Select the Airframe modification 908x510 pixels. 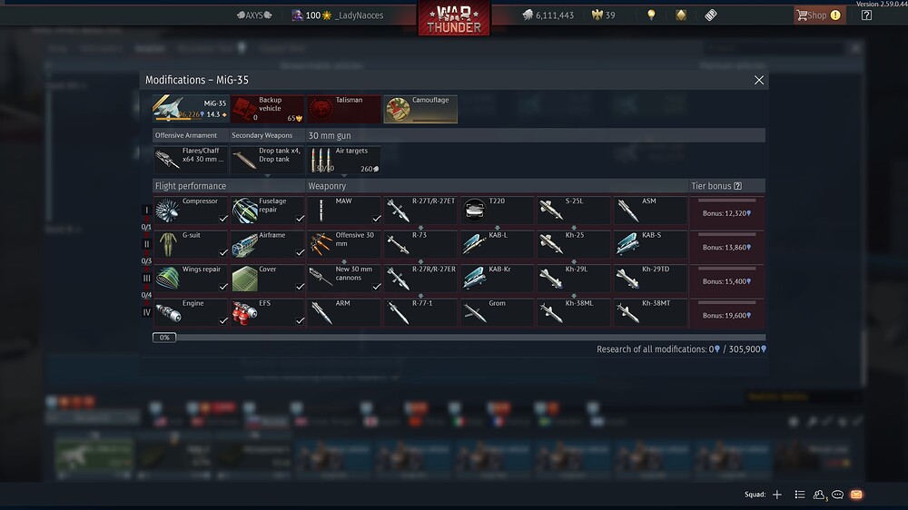point(267,244)
